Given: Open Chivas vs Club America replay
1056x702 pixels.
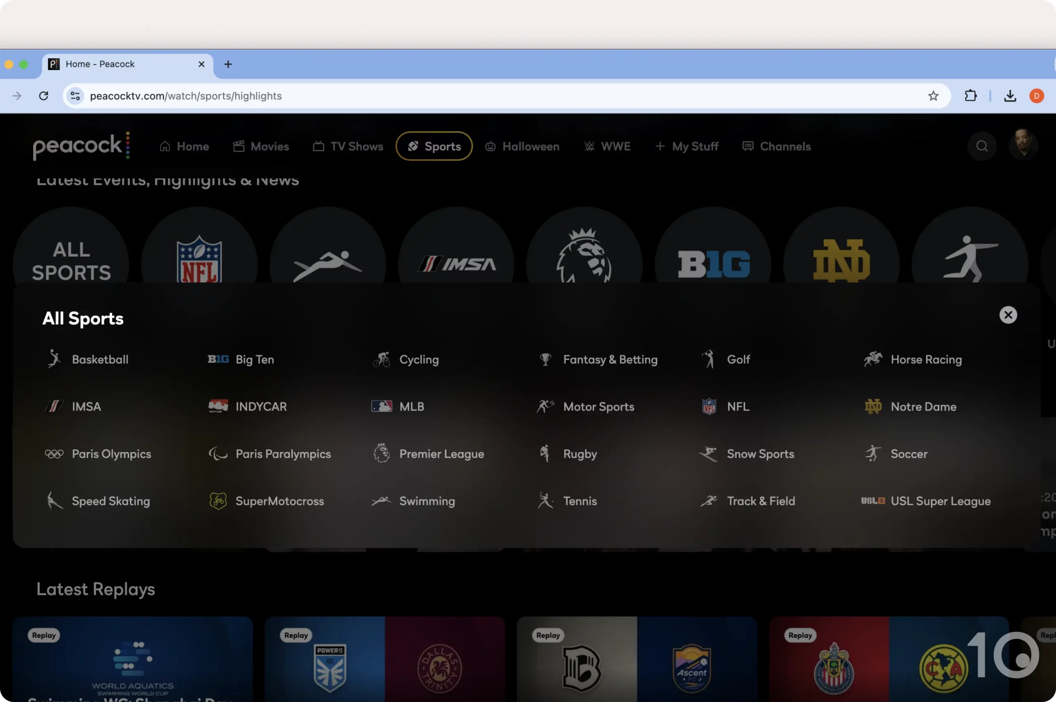Looking at the screenshot, I should pos(889,659).
